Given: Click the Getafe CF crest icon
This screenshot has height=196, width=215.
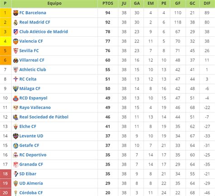Looking at the screenshot, I should point(15,146).
